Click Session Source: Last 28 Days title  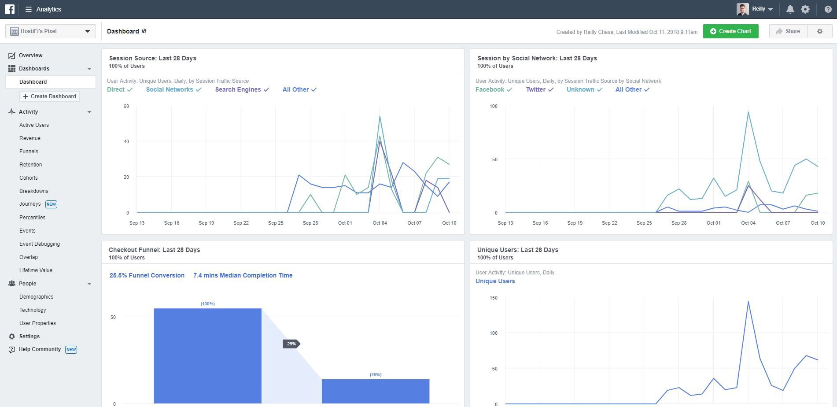click(153, 58)
